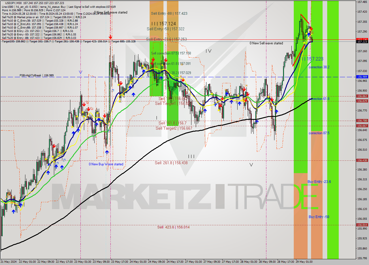Click the 'Sell 423.6 | 156.014' label
The height and width of the screenshot is (265, 369).
tap(174, 227)
